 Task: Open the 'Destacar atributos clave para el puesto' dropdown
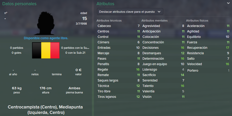coord(130,12)
